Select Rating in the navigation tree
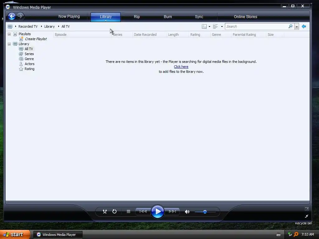The width and height of the screenshot is (319, 239). (x=30, y=69)
